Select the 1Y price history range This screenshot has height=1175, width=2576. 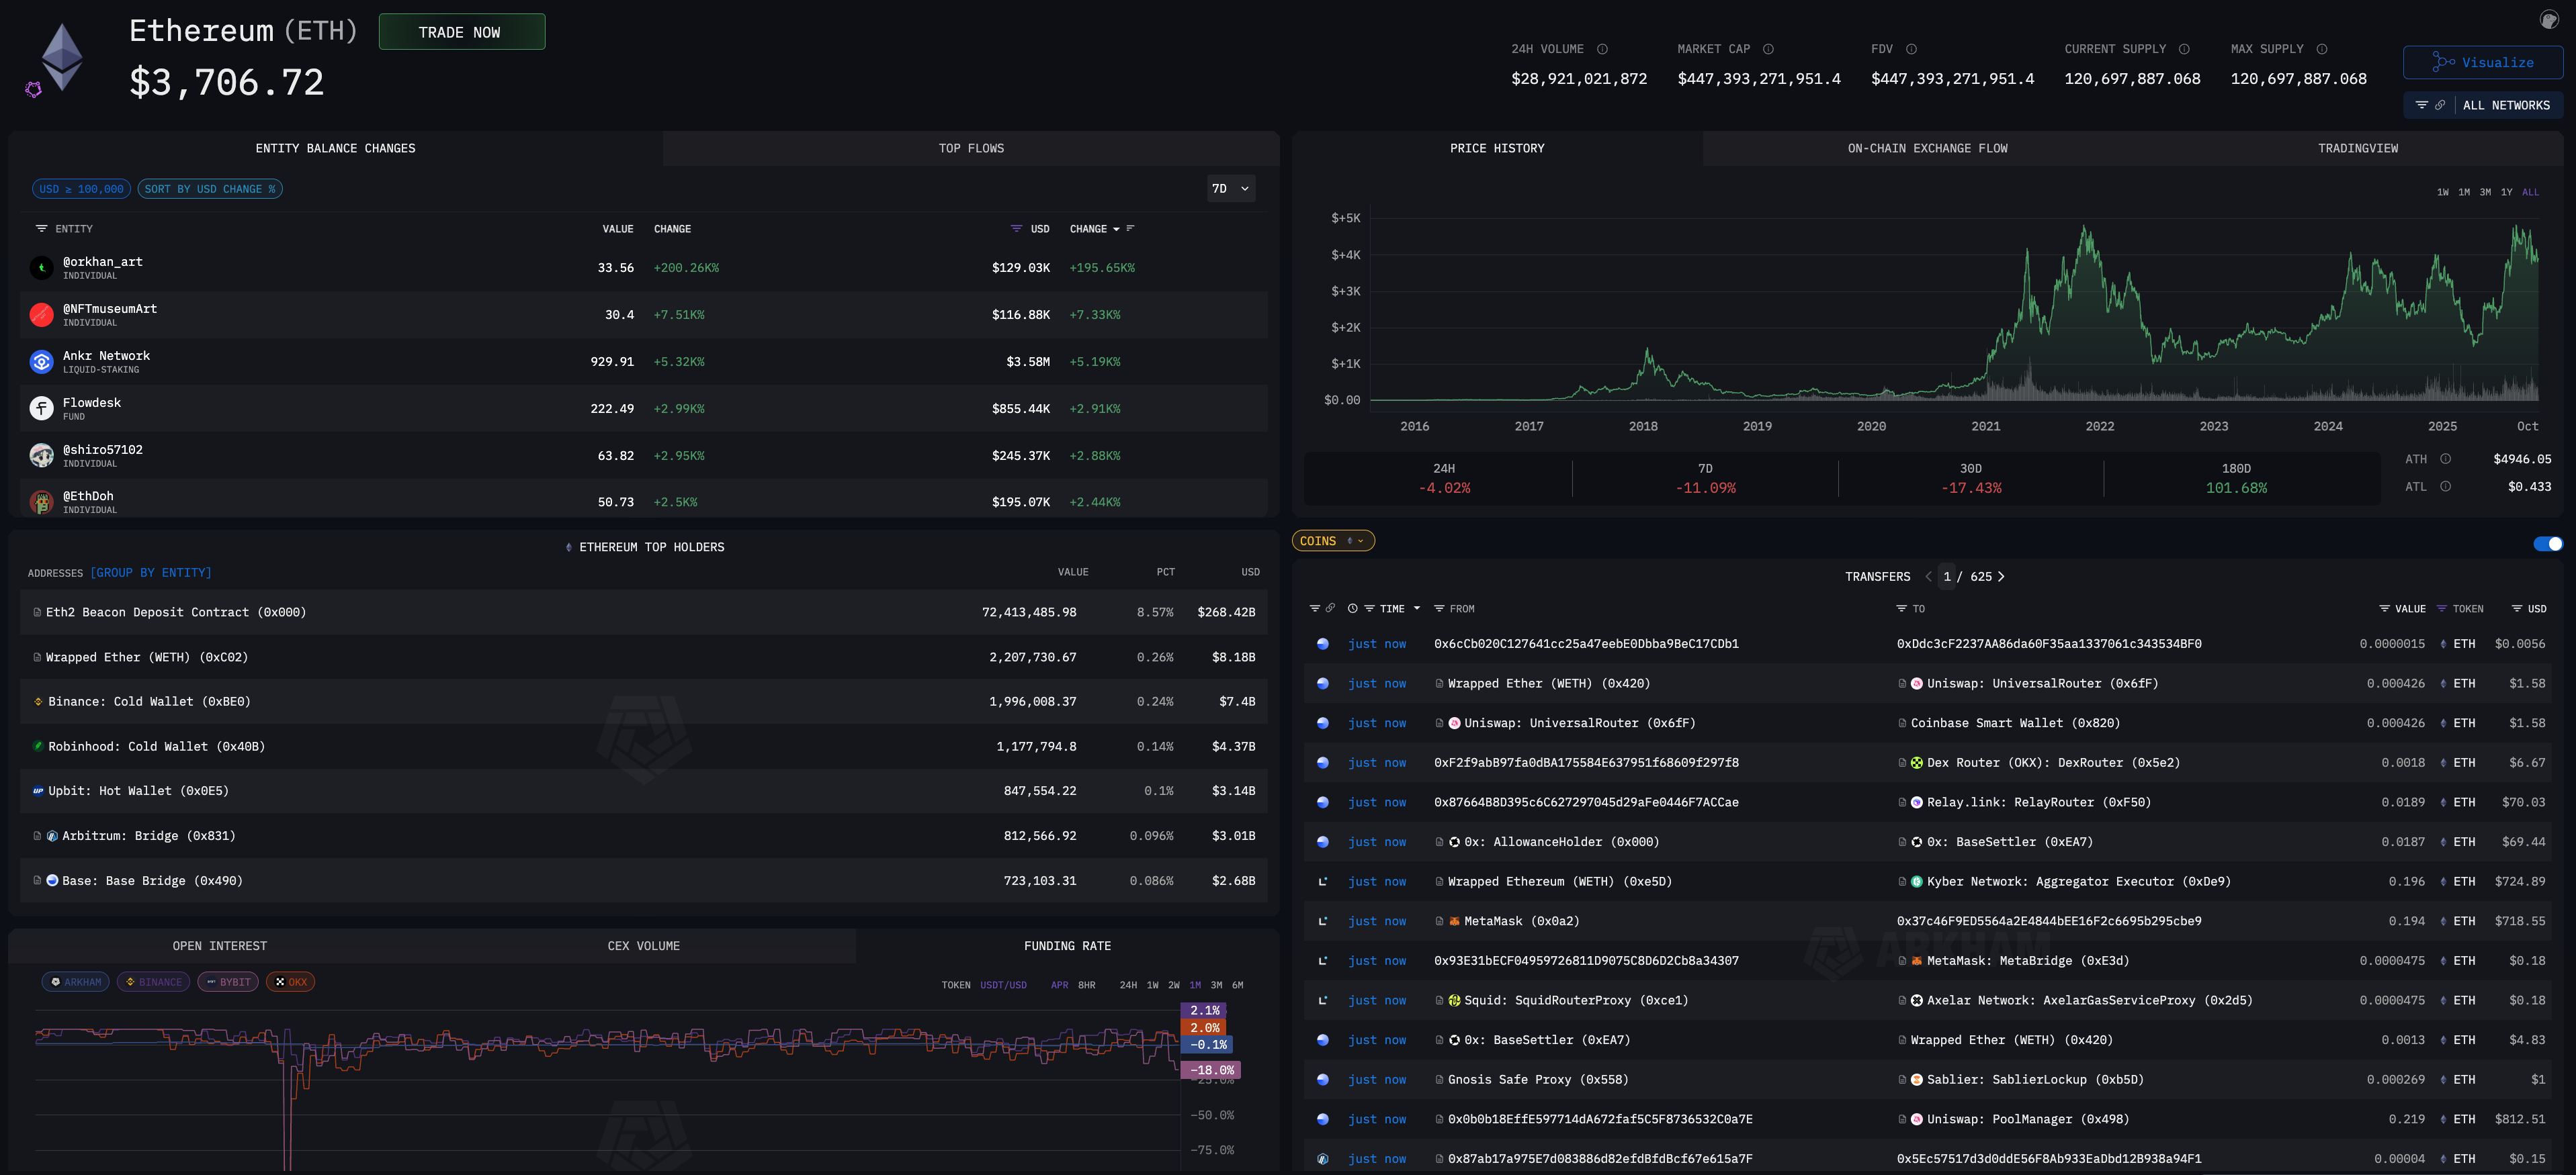point(2506,192)
